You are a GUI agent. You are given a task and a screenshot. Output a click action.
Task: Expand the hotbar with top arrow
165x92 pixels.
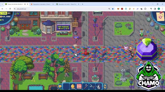click(x=82, y=82)
